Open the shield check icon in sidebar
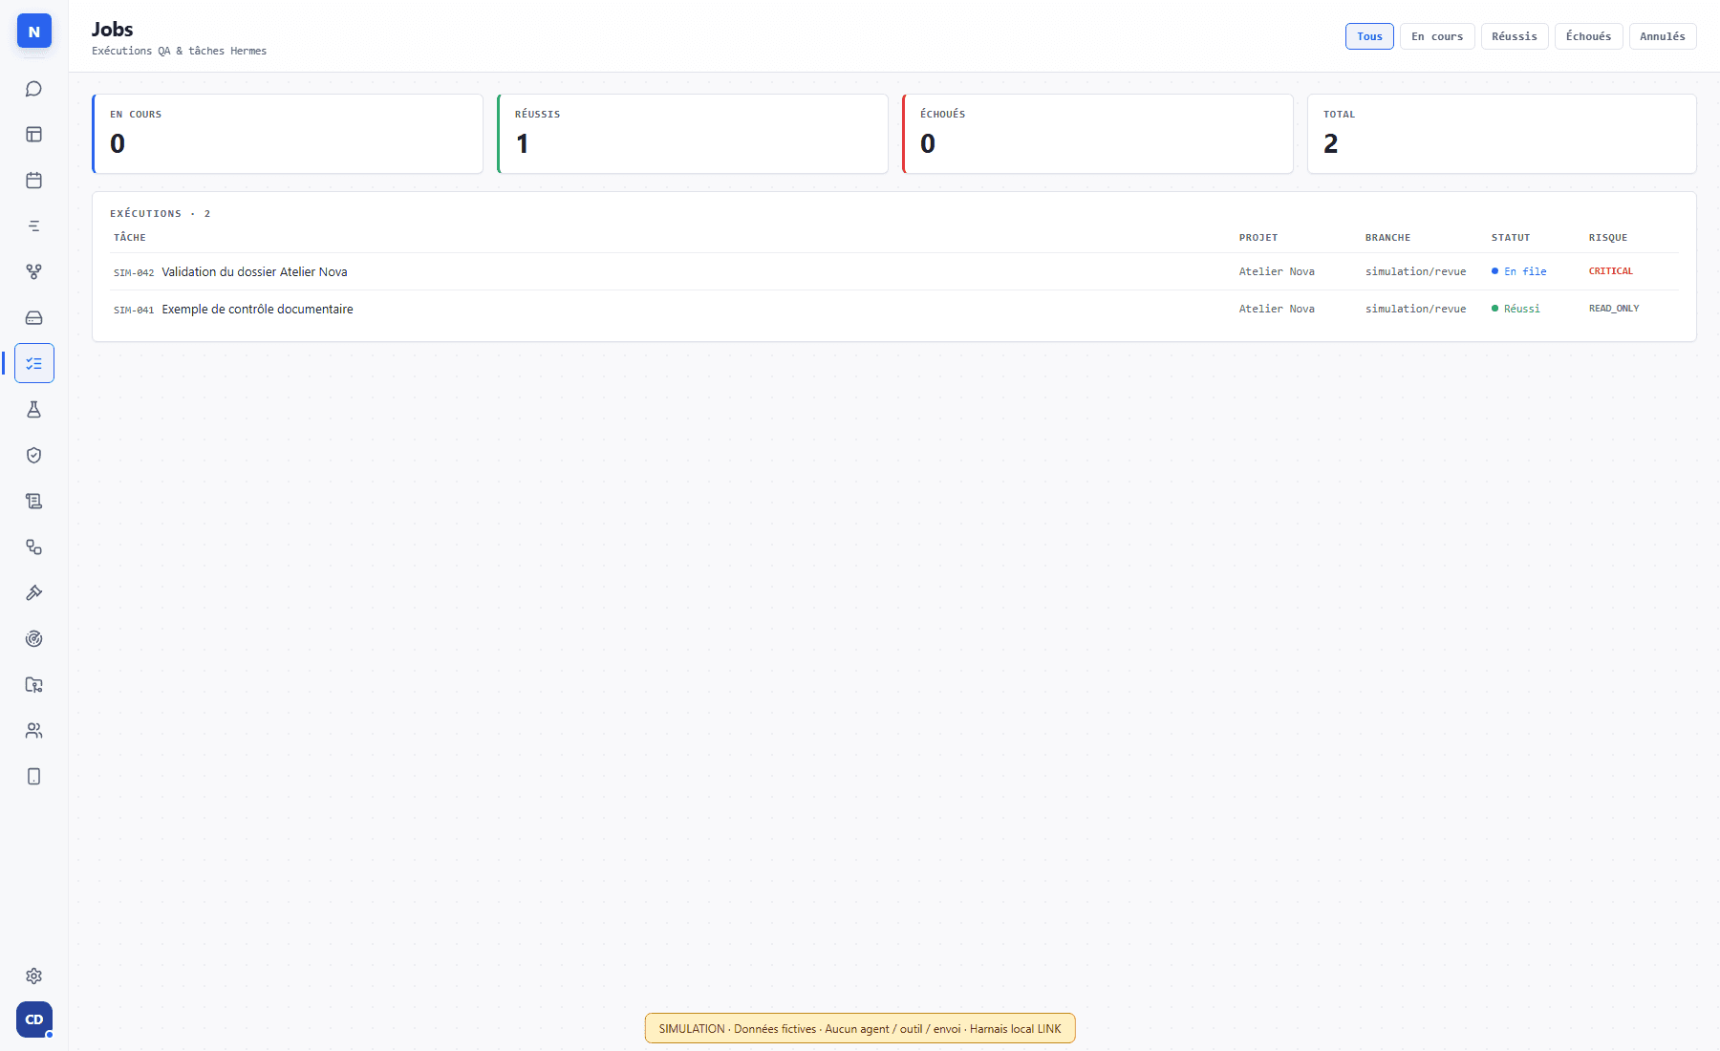The height and width of the screenshot is (1051, 1720). [33, 456]
